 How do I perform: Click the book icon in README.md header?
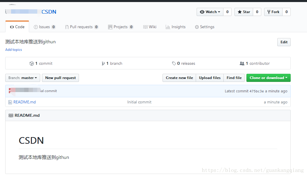[x=11, y=116]
